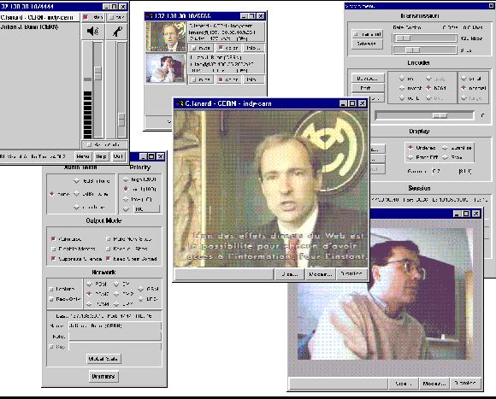The width and height of the screenshot is (496, 399).
Task: Open the info menu for the Julian Bunn source
Action: [x=253, y=79]
